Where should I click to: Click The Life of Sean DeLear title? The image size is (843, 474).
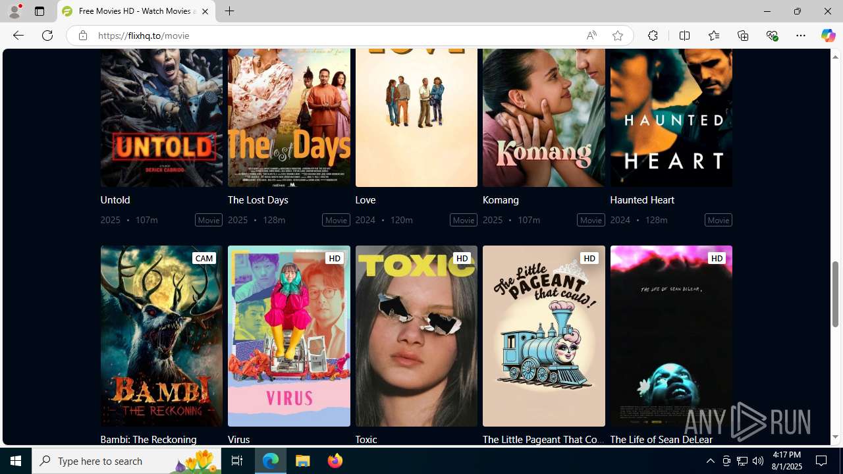coord(661,439)
